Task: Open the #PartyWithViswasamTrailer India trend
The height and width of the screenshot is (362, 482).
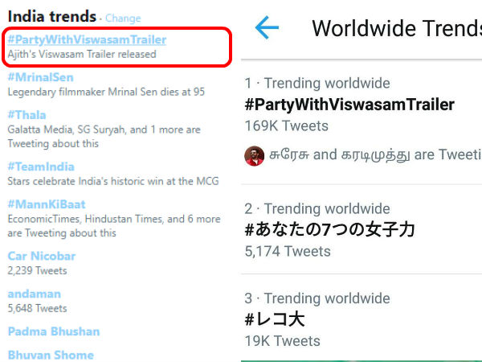Action: (x=87, y=39)
